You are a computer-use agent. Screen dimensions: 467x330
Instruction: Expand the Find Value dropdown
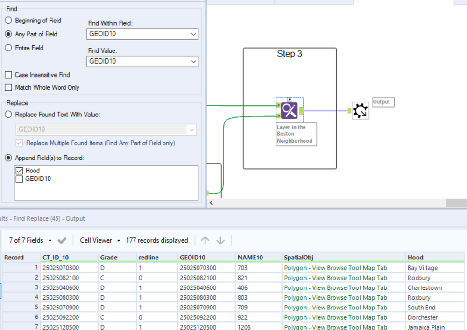[142, 61]
